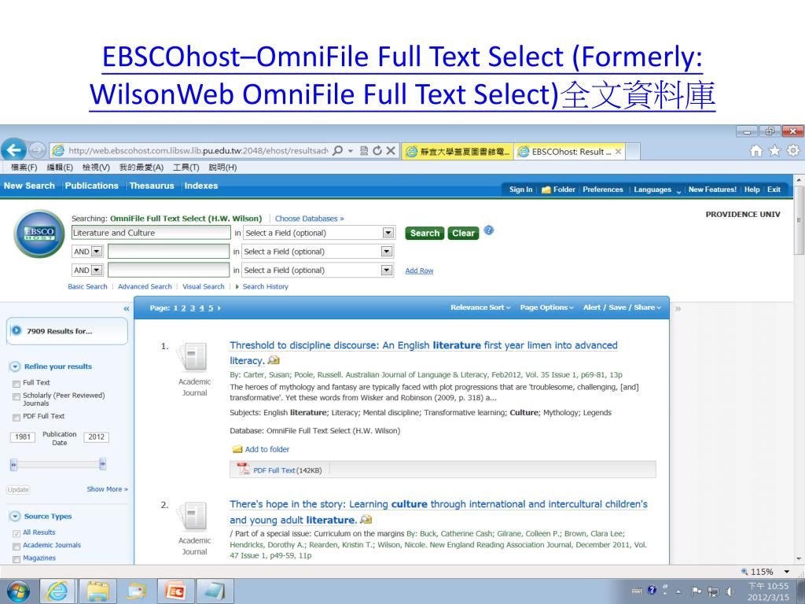Click the Choose Databases link
Viewport: 805px width, 604px height.
click(310, 219)
